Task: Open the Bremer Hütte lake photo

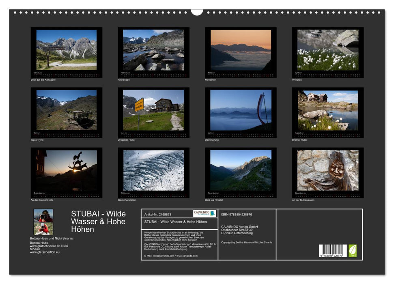Action: [x=328, y=113]
